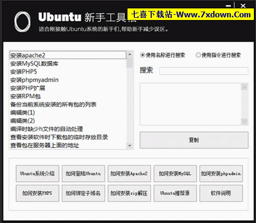Open 如何登陆Ubuntu guide button
The height and width of the screenshot is (223, 256).
pyautogui.click(x=83, y=174)
